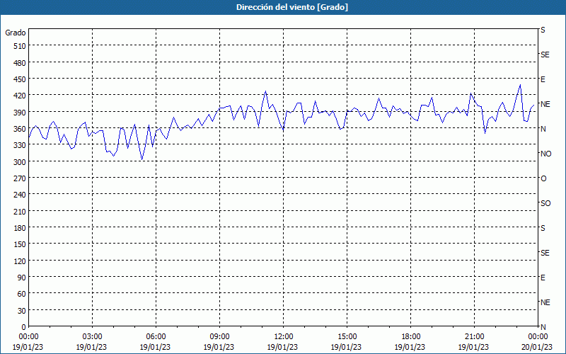Click the 19/01/23 date under 06:00
Image resolution: width=566 pixels, height=354 pixels.
point(156,348)
